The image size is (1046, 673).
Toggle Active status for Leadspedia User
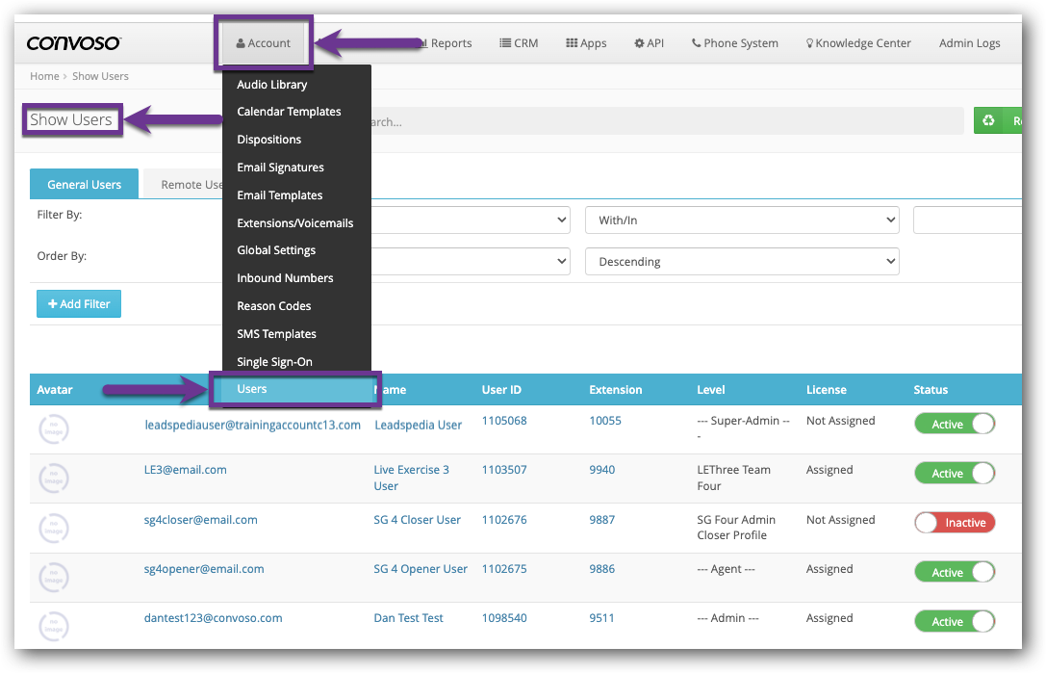click(x=955, y=424)
